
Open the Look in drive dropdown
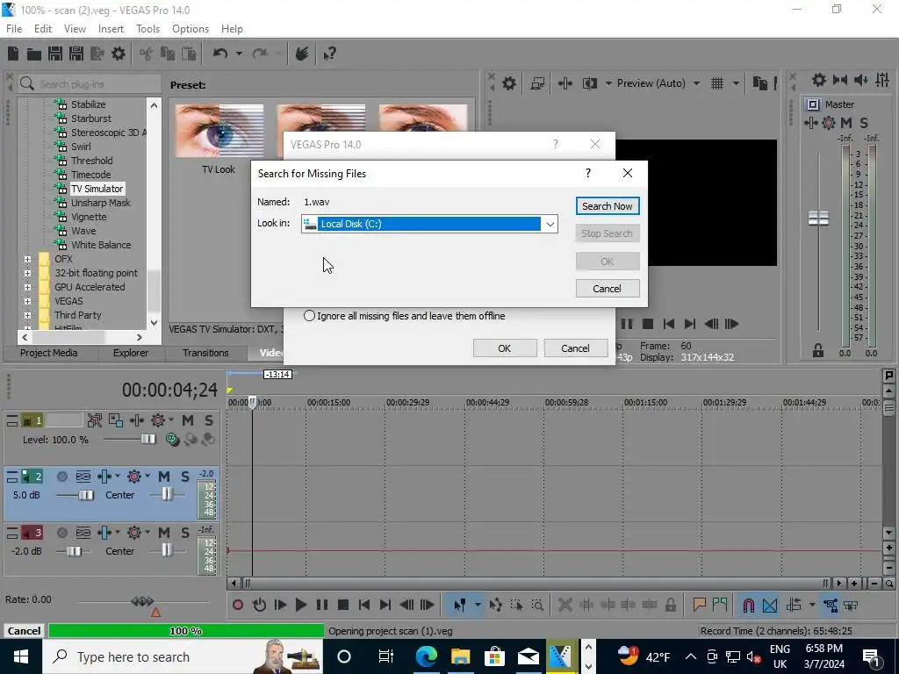click(550, 224)
